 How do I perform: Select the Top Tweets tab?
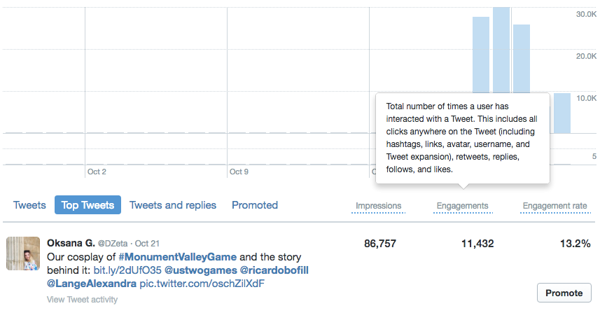[88, 205]
